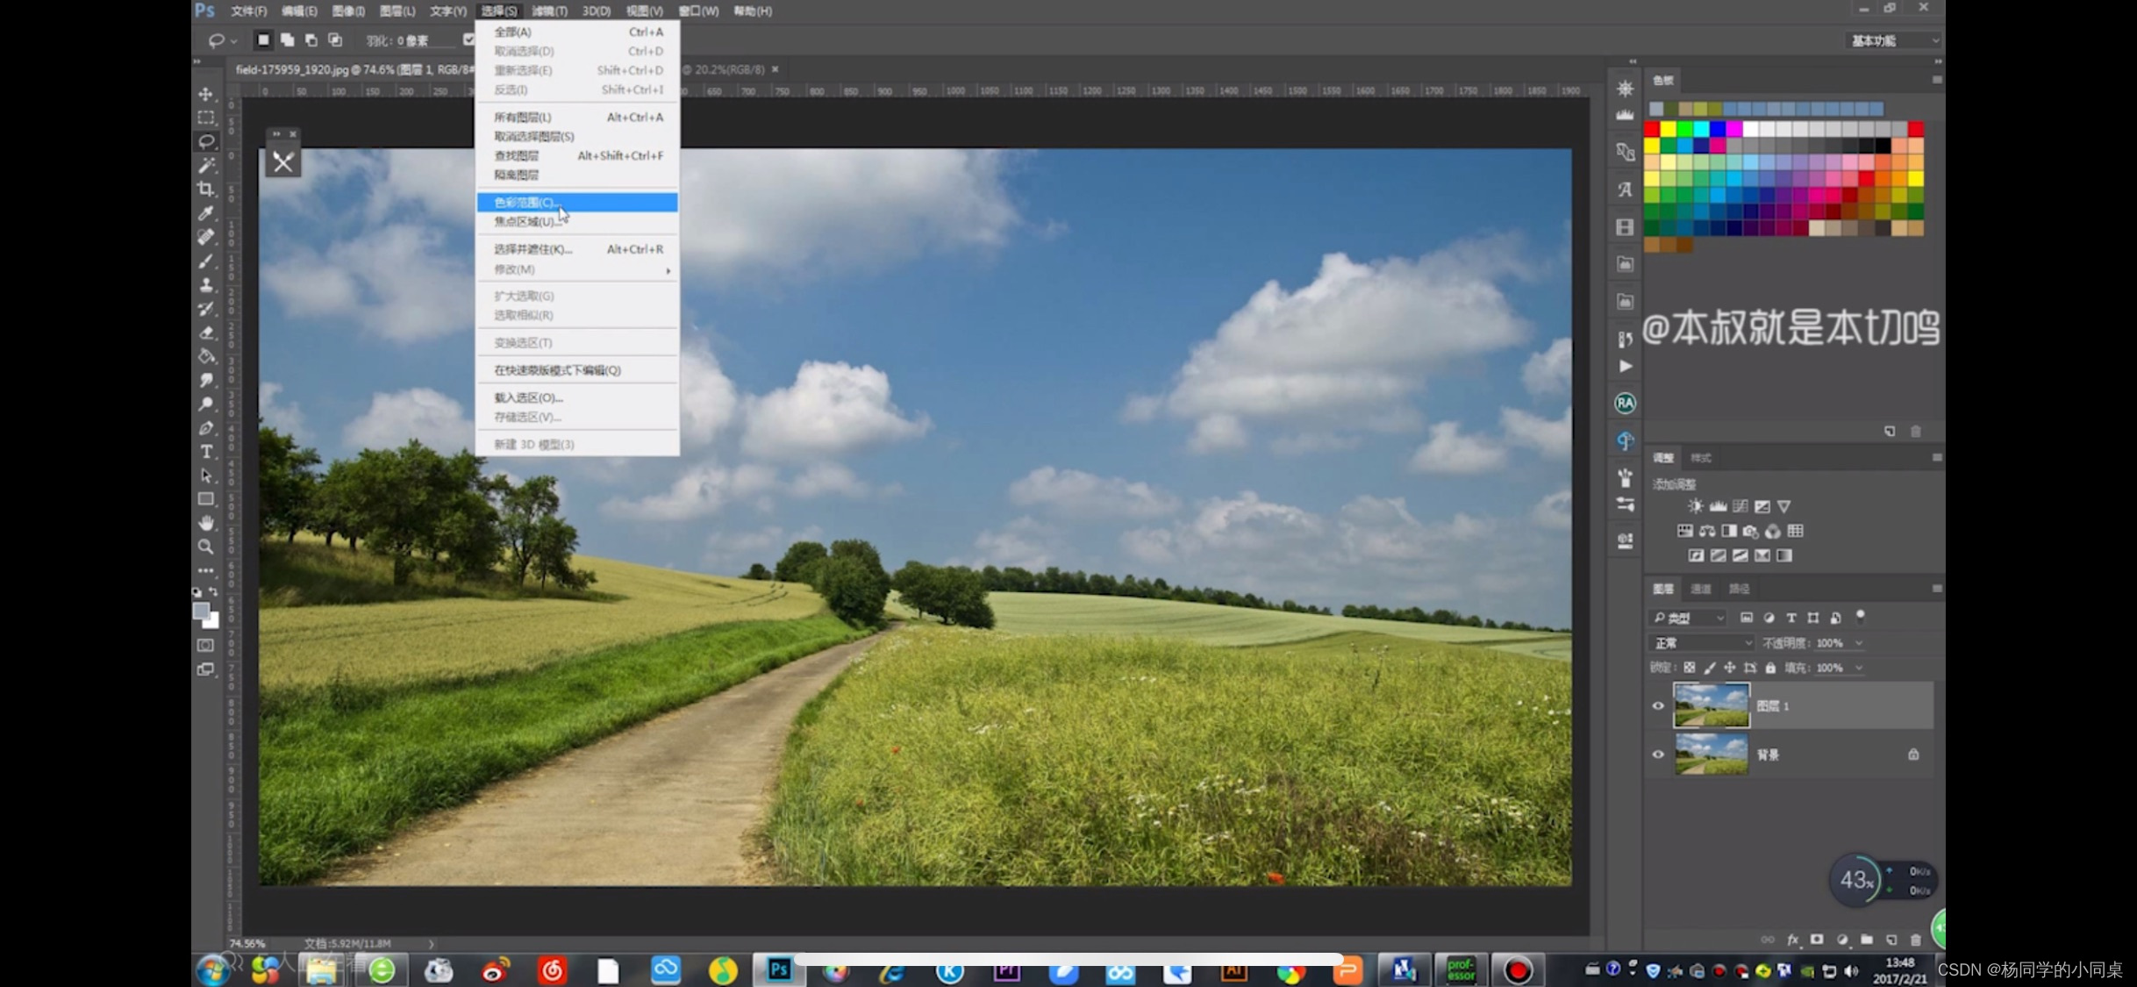Open the blend mode 正常 dropdown

pyautogui.click(x=1701, y=643)
